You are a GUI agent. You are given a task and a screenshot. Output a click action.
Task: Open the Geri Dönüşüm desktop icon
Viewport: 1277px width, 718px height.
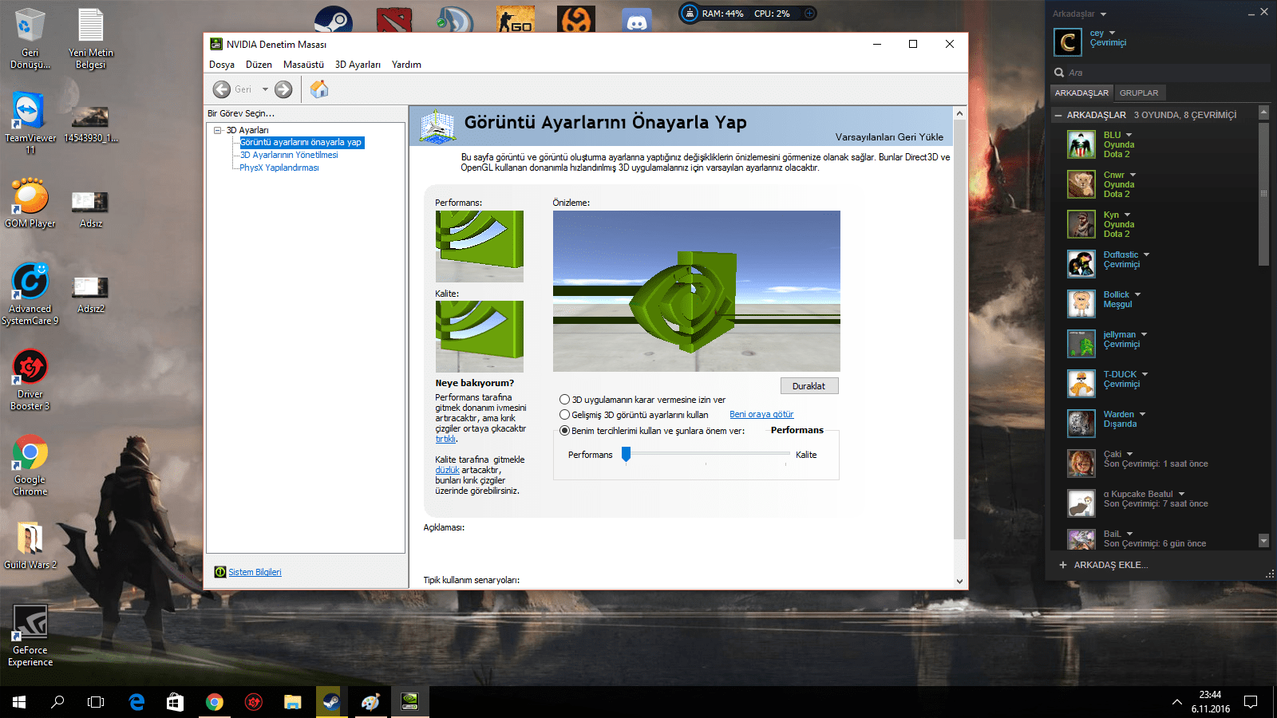tap(30, 39)
